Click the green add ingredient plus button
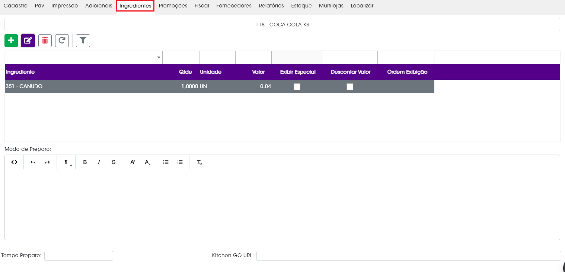 click(x=11, y=41)
